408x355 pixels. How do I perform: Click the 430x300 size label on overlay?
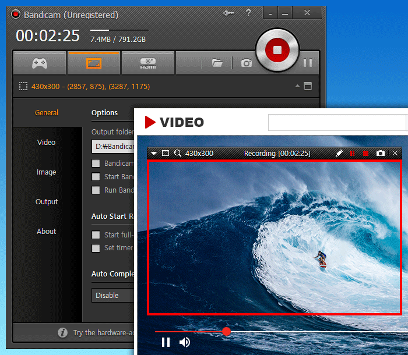(x=199, y=153)
